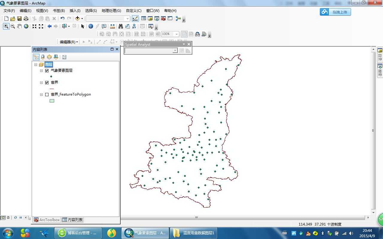Collapse the 省界_FeatureToPolygon layer legend

(42, 95)
